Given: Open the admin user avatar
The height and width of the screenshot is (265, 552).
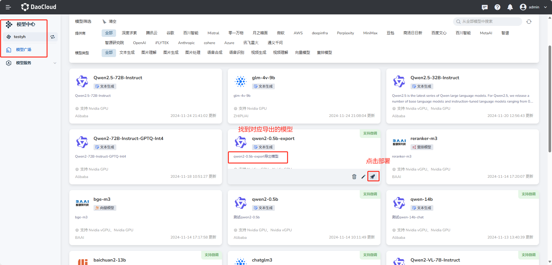Looking at the screenshot, I should click(523, 7).
